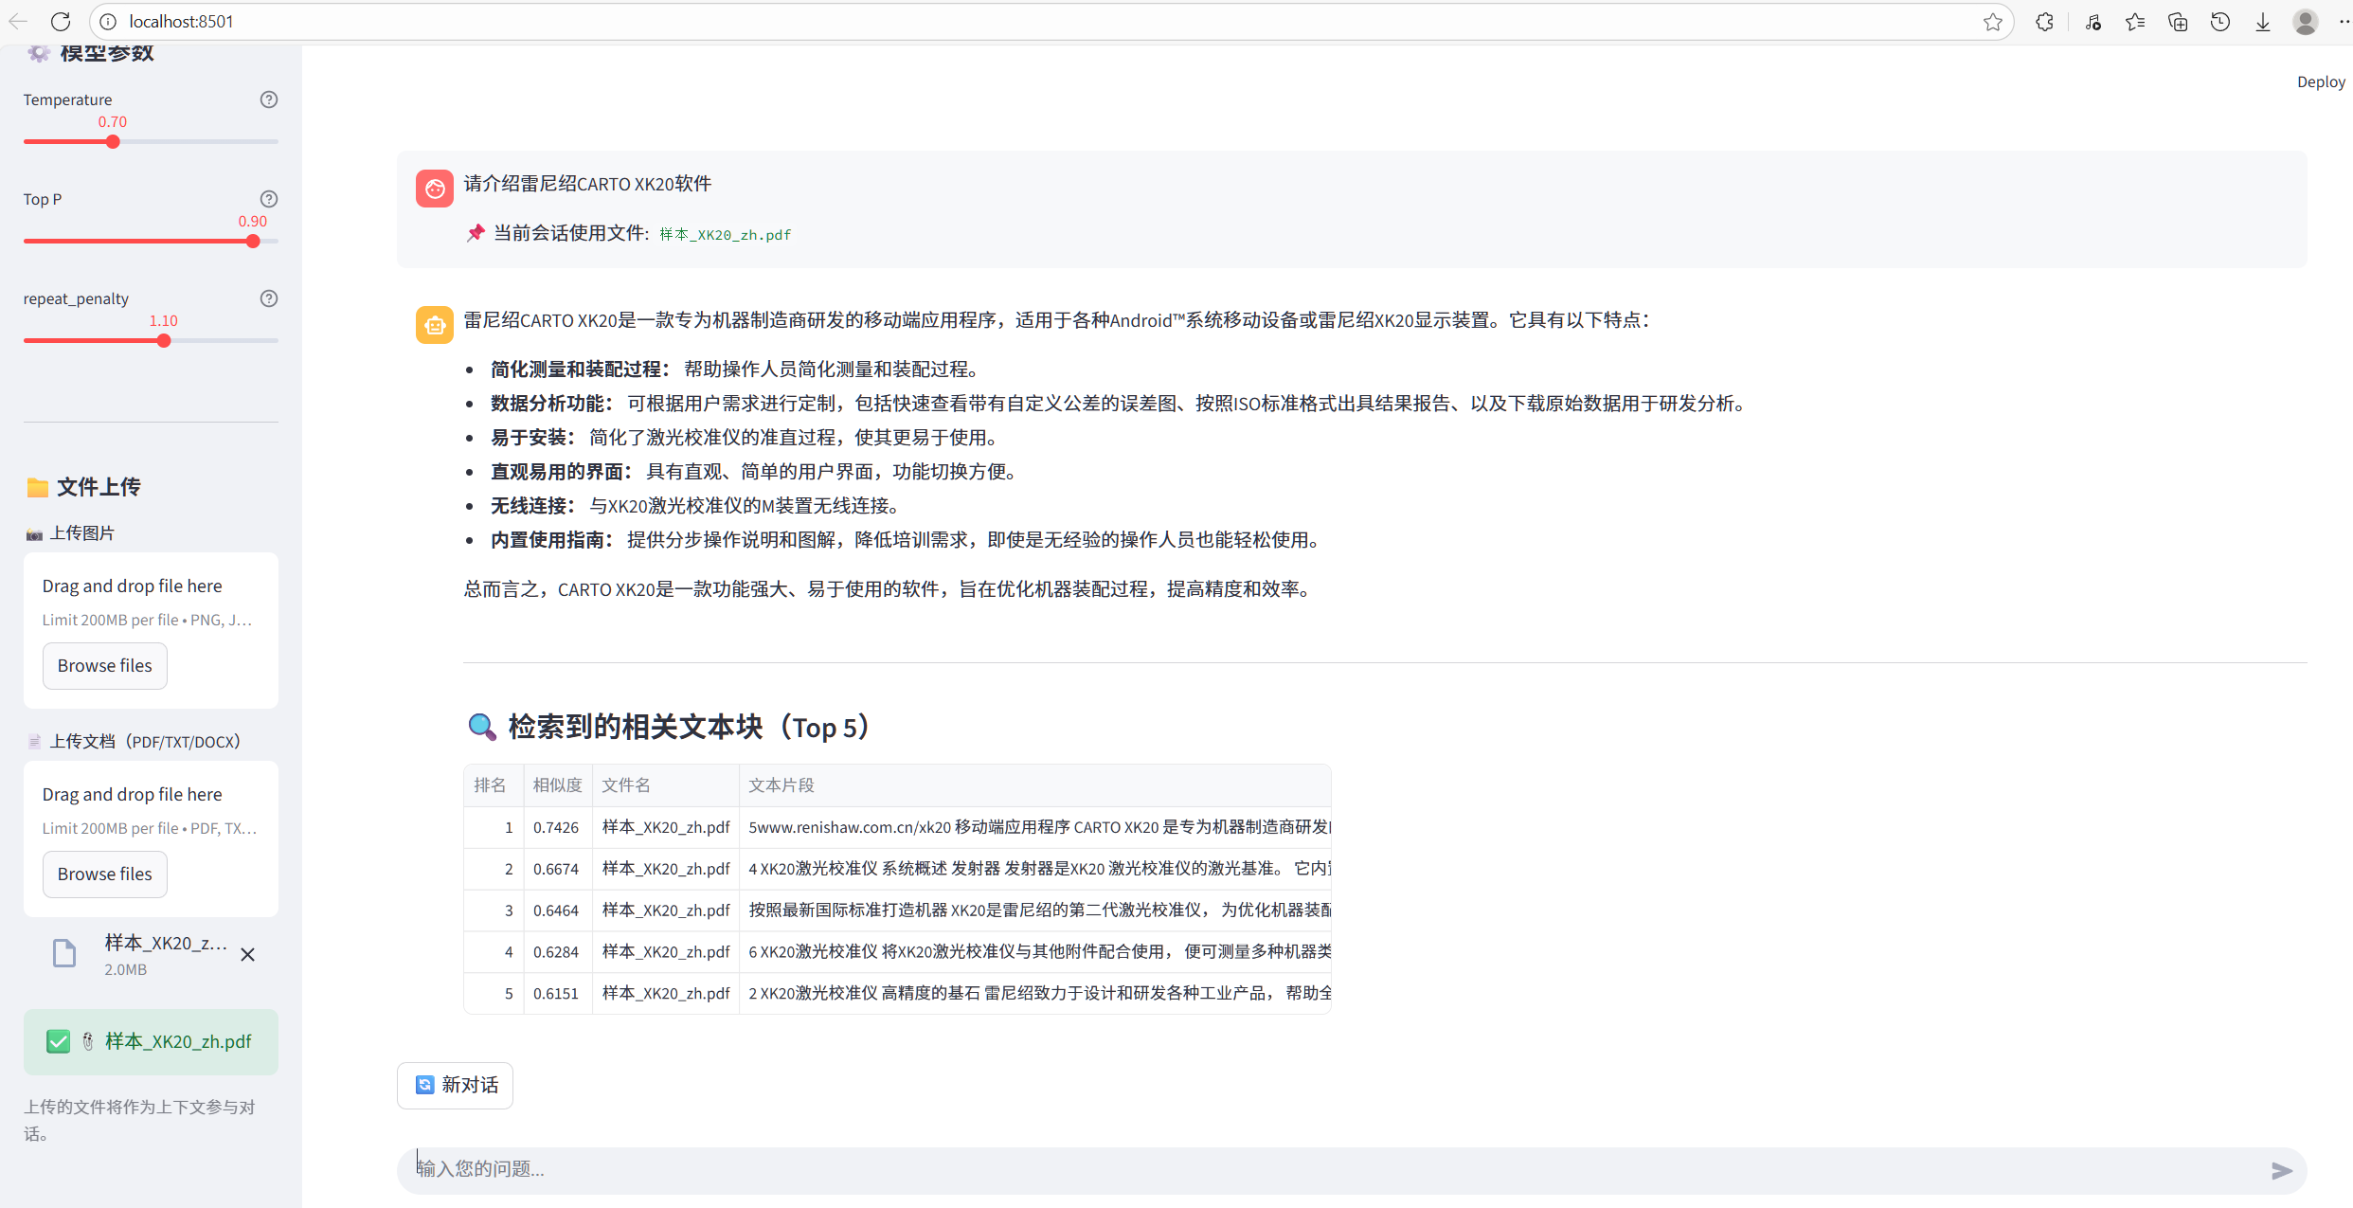Viewport: 2353px width, 1208px height.
Task: Select similarity cell 0.6151
Action: click(x=558, y=994)
